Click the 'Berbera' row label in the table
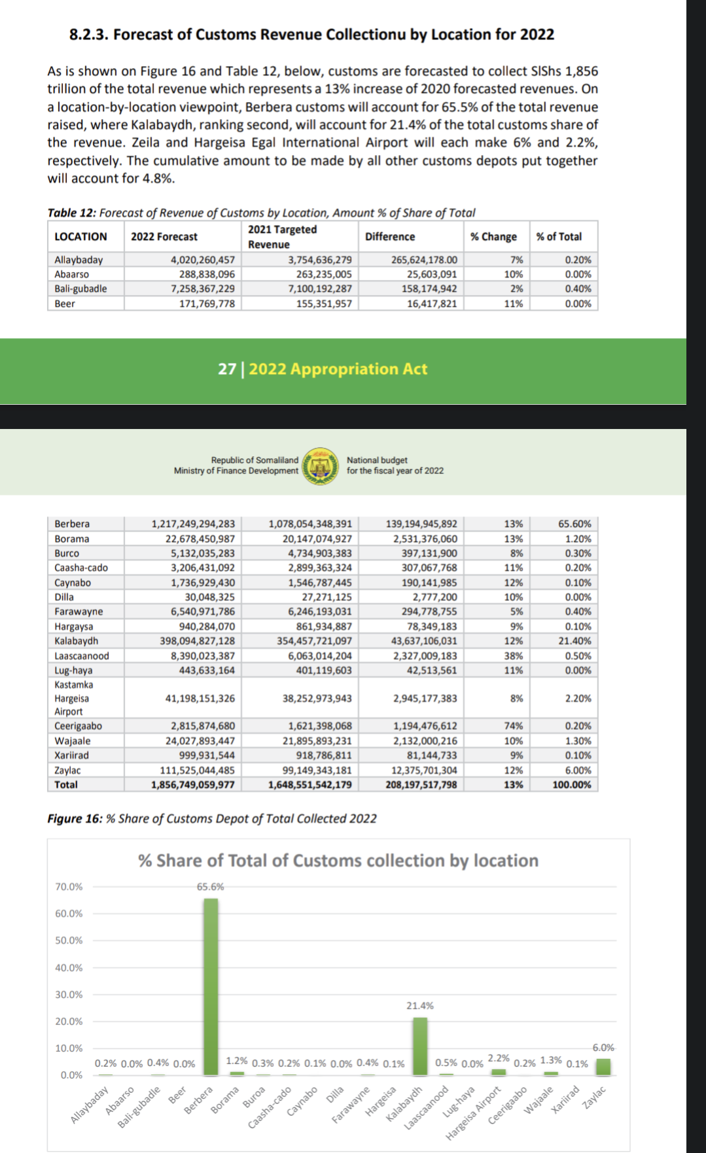Screen dimensions: 706x1153 [72, 524]
